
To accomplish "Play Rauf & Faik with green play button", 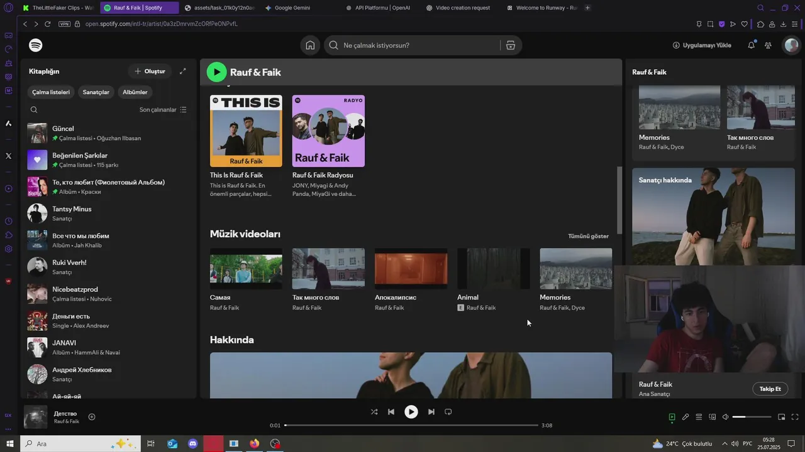I will (216, 72).
